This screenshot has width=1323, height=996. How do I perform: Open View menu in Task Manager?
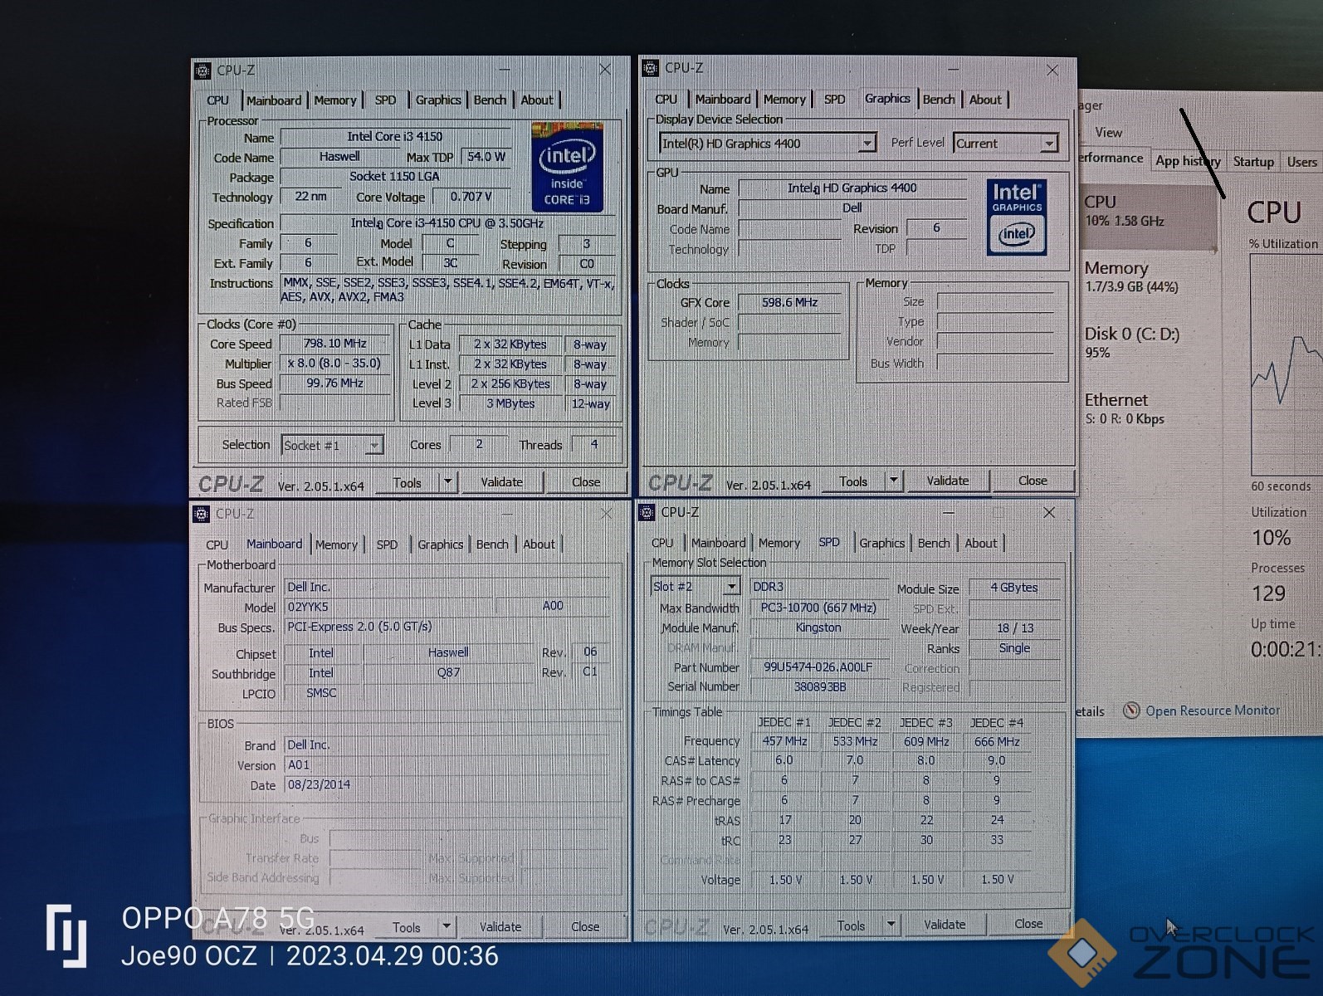1108,133
